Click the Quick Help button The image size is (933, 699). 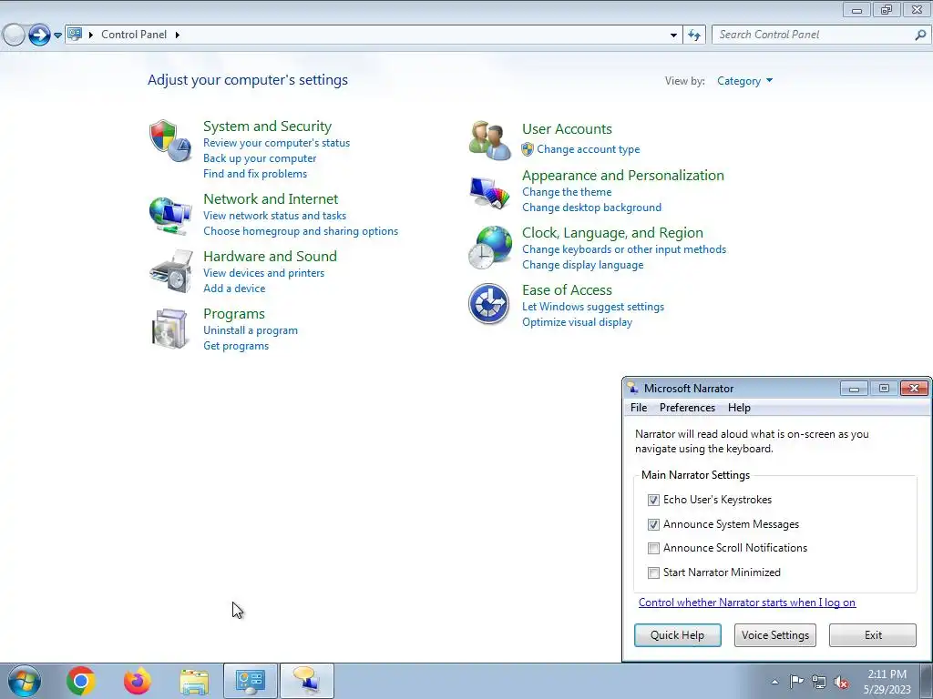click(x=677, y=634)
